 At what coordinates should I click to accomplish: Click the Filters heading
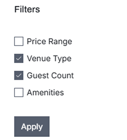point(27,9)
